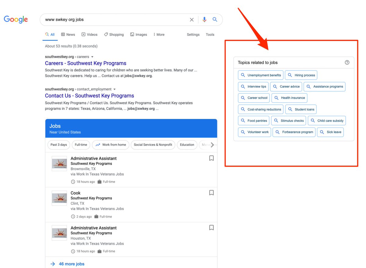This screenshot has width=366, height=268.
Task: Clear the search box with the X icon
Action: tap(192, 20)
